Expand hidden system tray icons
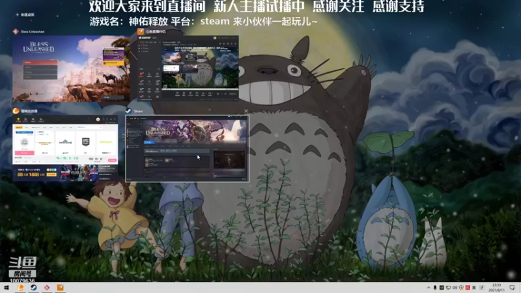Image resolution: width=521 pixels, height=293 pixels. pyautogui.click(x=429, y=288)
